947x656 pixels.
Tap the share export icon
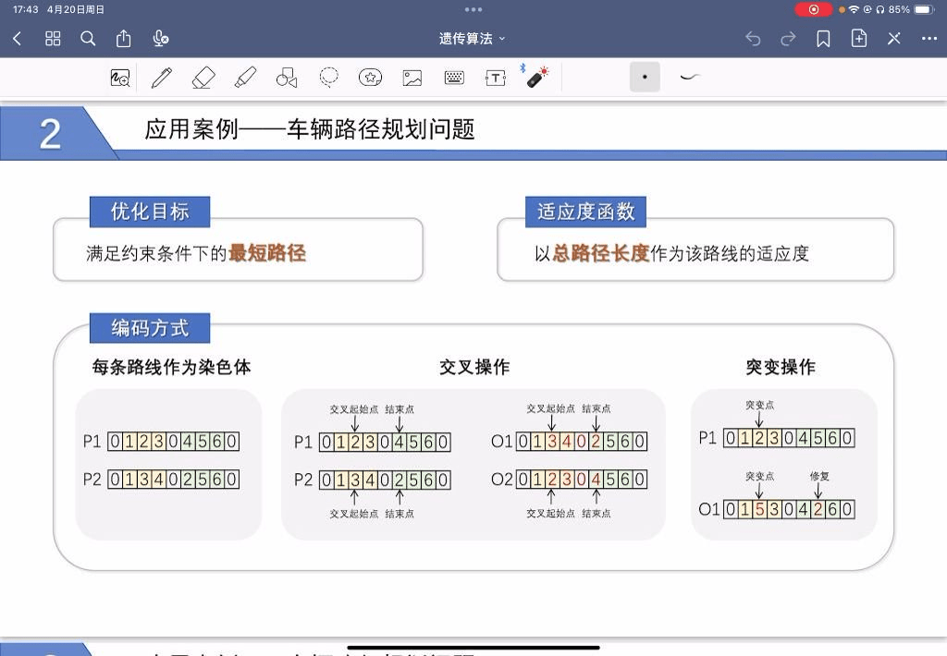click(124, 39)
